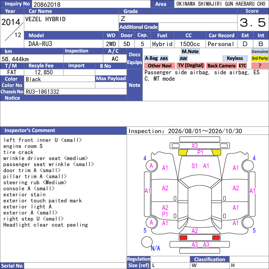Click the comment 'exterior touch paited mark'
This screenshot has height=269, width=269.
(43, 200)
